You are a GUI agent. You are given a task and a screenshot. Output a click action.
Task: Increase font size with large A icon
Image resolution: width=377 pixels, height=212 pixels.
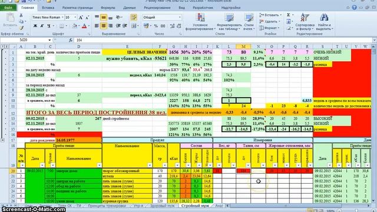coord(81,17)
